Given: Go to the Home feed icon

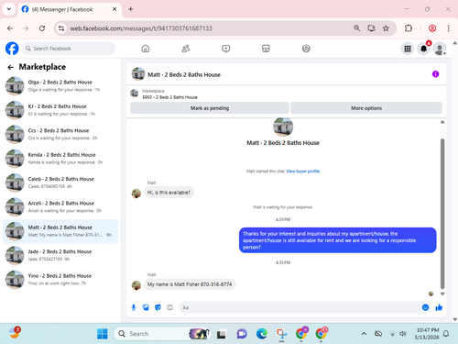Looking at the screenshot, I should coord(146,49).
